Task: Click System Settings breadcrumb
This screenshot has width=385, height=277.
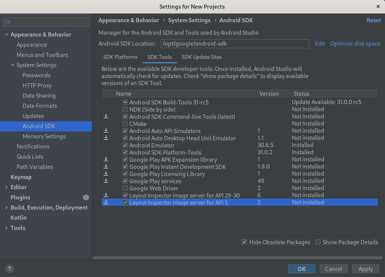Action: point(189,20)
